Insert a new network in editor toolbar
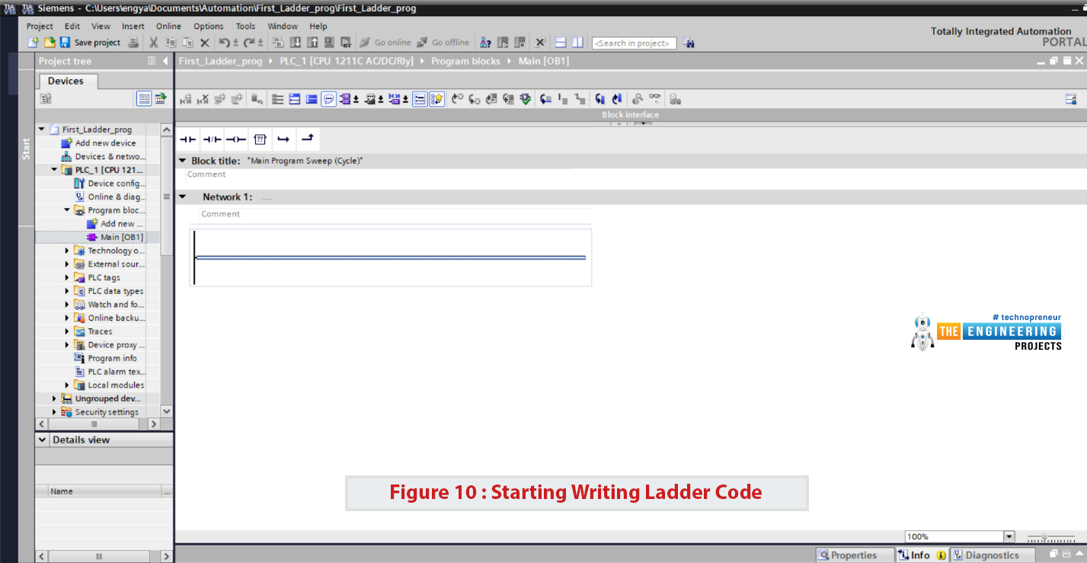The image size is (1087, 563). (x=184, y=99)
